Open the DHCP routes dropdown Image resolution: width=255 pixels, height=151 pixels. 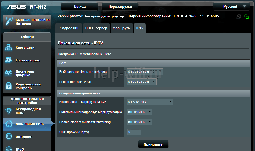coord(150,102)
